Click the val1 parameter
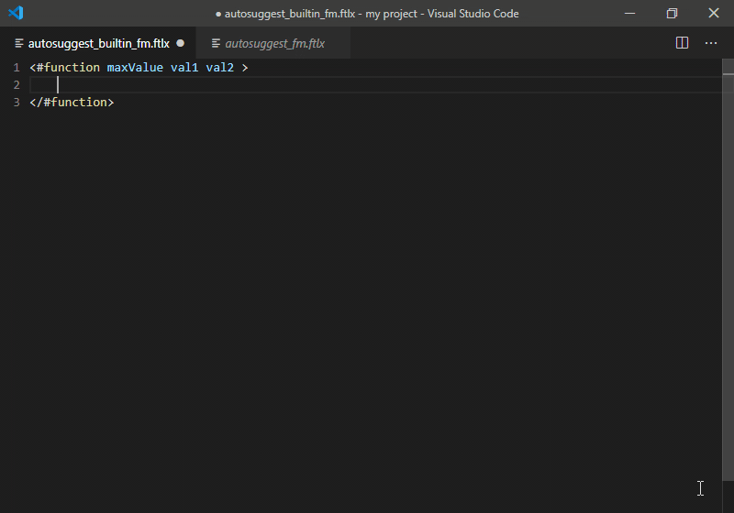This screenshot has width=734, height=513. tap(184, 67)
